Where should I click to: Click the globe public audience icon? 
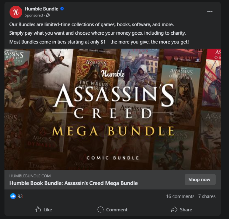48,15
